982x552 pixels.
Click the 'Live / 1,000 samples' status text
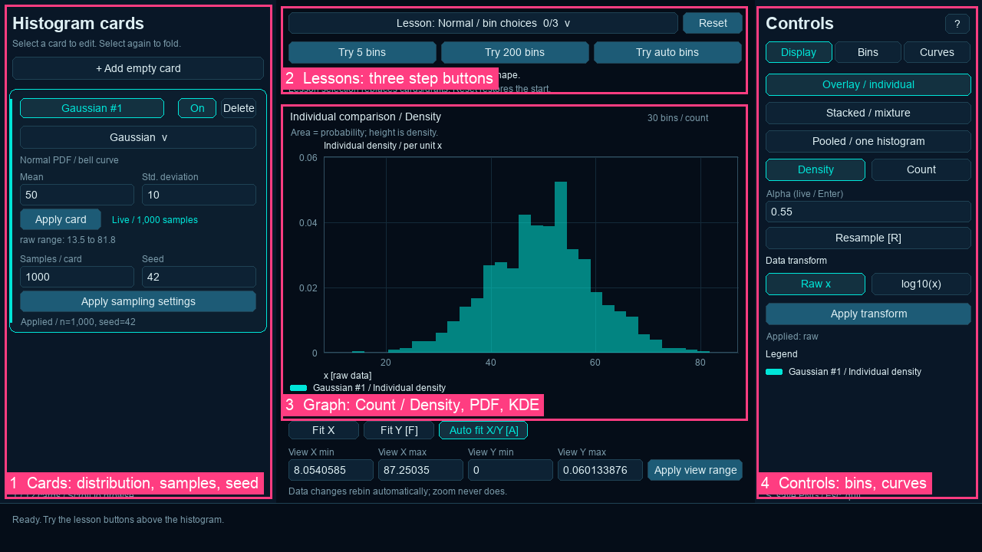[x=155, y=220]
